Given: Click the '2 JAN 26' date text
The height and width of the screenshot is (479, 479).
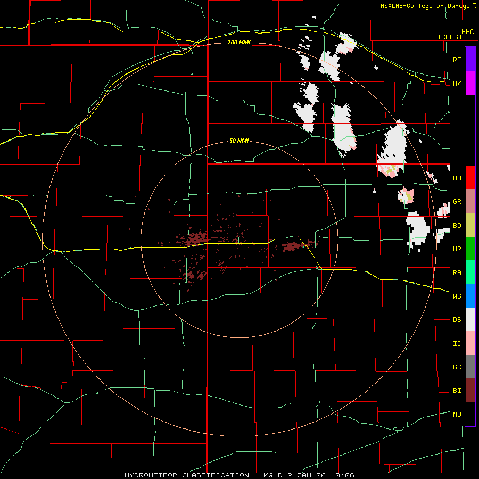Looking at the screenshot, I should pos(308,475).
